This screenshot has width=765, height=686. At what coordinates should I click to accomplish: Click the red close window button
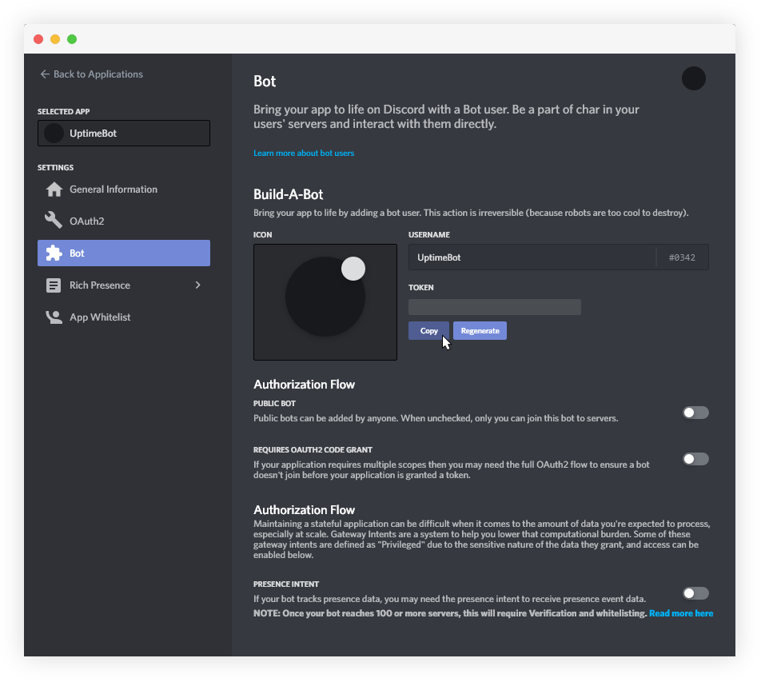coord(38,39)
